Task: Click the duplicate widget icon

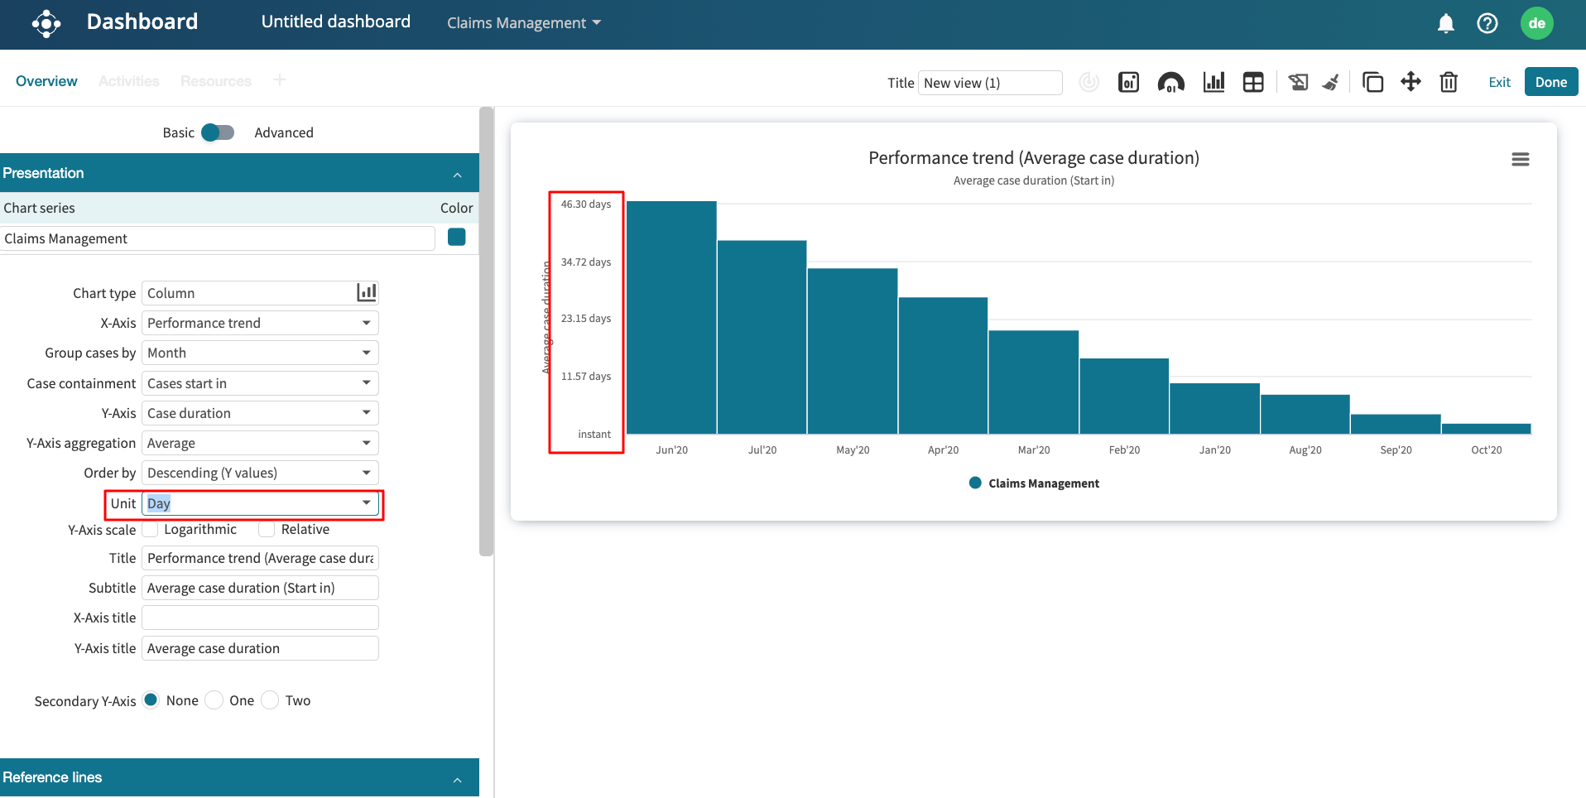Action: point(1372,82)
